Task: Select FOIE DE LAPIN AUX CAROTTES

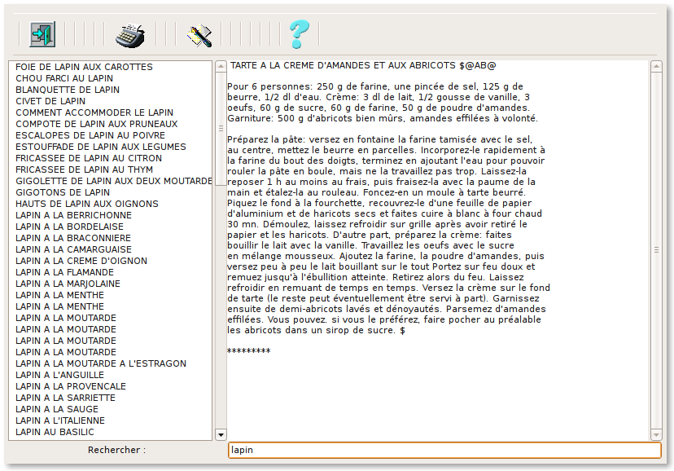Action: (x=85, y=67)
